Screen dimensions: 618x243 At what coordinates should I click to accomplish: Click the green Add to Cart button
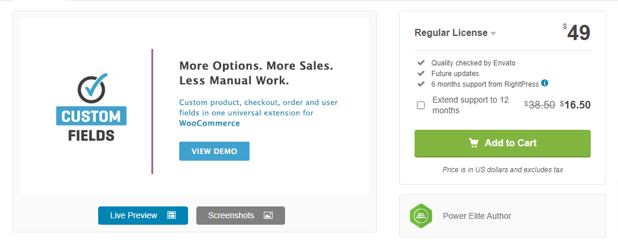pyautogui.click(x=503, y=143)
